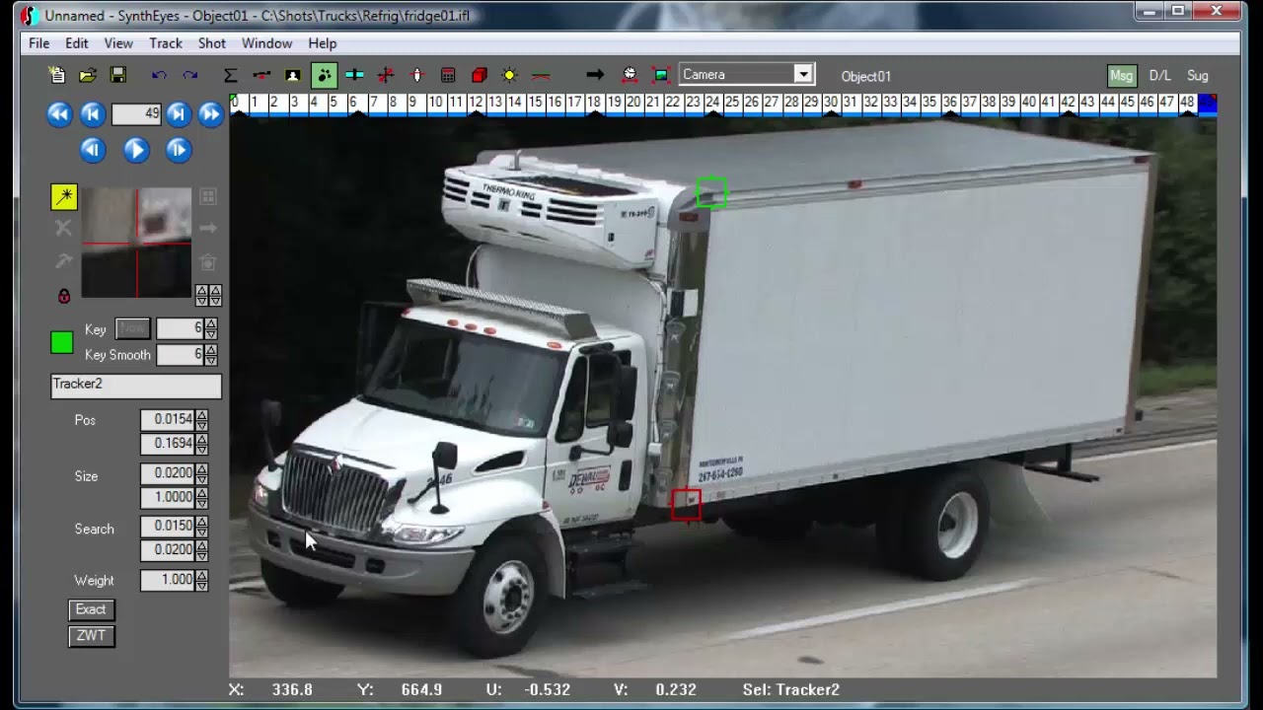1263x710 pixels.
Task: Toggle the yellow create tracker wand
Action: tap(64, 197)
